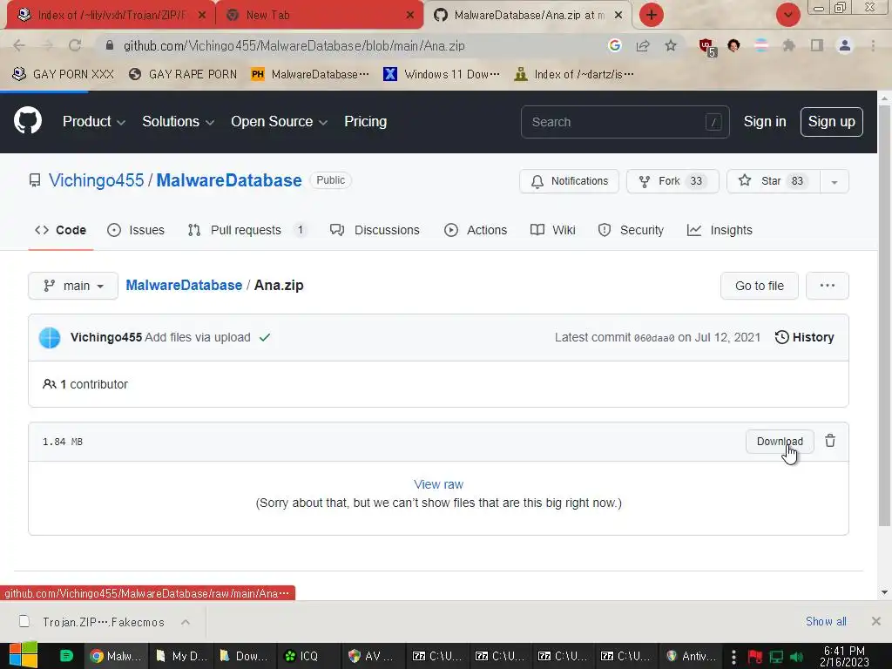The image size is (892, 669).
Task: Open the Vichingo455 owner link
Action: tap(96, 180)
